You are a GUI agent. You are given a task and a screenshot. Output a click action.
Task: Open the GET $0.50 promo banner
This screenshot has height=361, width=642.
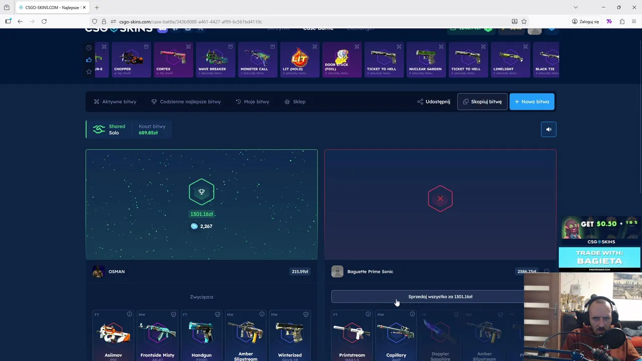600,231
